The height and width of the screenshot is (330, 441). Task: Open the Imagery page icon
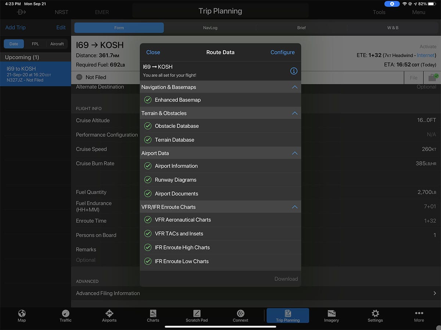click(331, 313)
